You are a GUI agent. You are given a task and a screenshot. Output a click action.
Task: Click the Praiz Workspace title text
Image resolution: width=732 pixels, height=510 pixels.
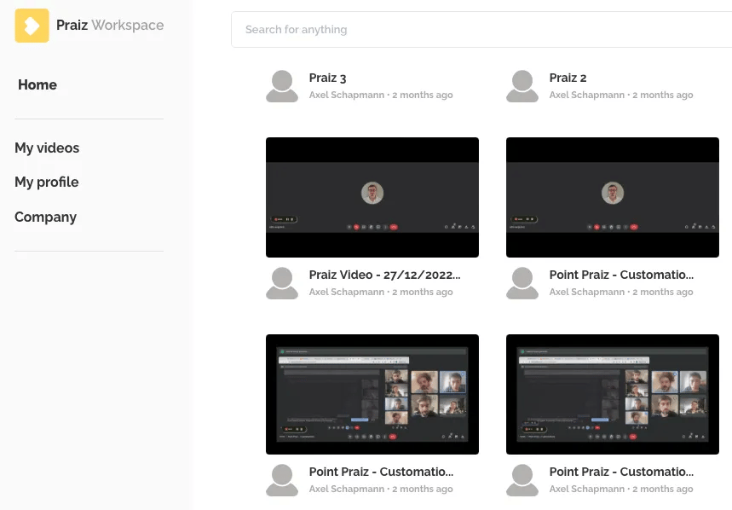(x=110, y=25)
